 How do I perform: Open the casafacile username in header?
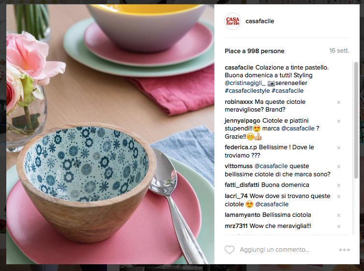tap(260, 21)
